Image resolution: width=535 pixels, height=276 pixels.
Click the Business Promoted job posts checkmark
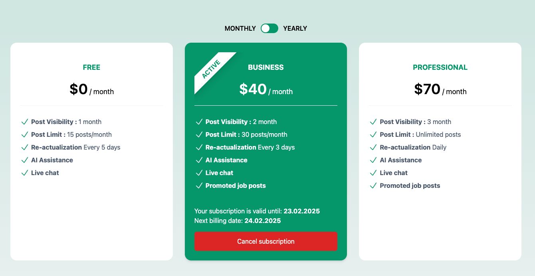(199, 185)
